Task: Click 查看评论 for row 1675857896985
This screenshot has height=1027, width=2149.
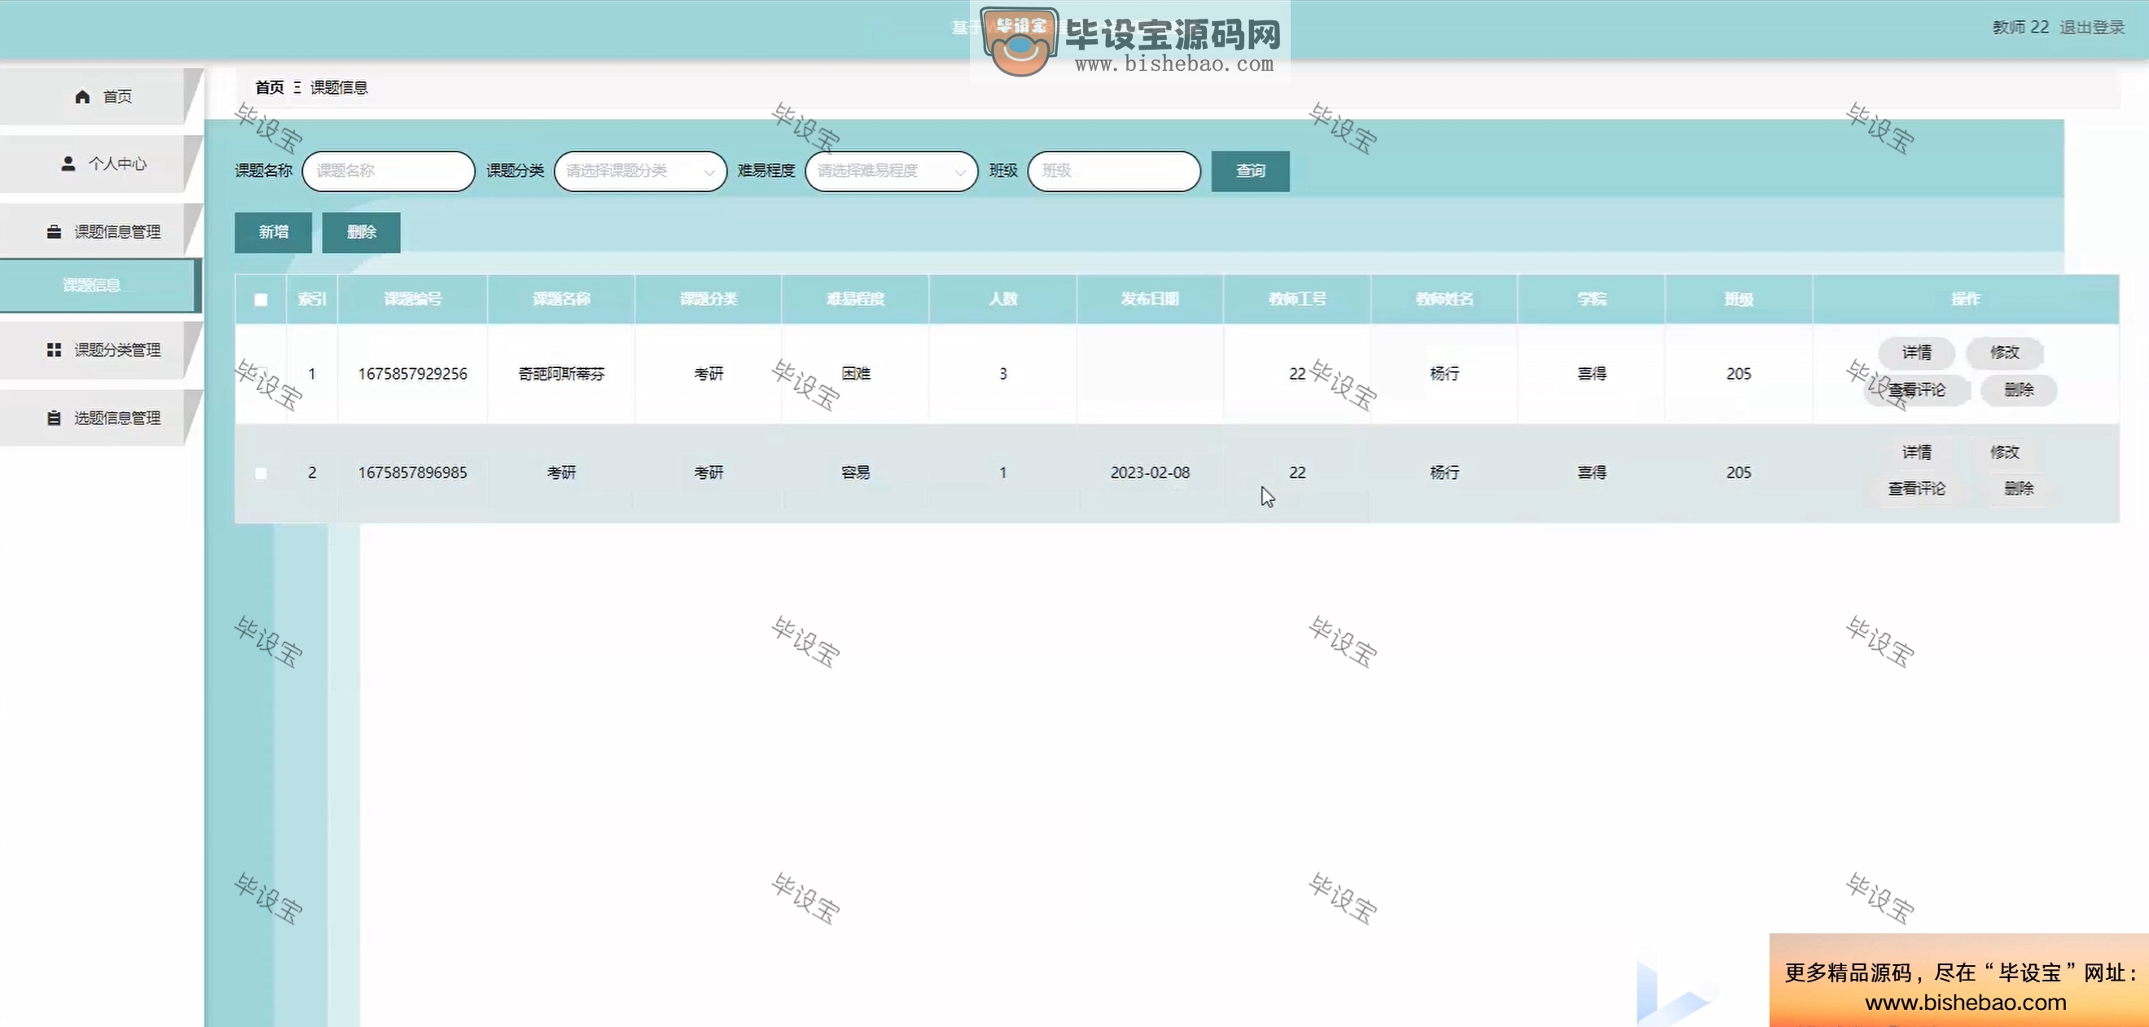Action: tap(1916, 488)
